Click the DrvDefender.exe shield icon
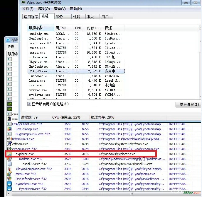202x197 pixels. (9, 179)
